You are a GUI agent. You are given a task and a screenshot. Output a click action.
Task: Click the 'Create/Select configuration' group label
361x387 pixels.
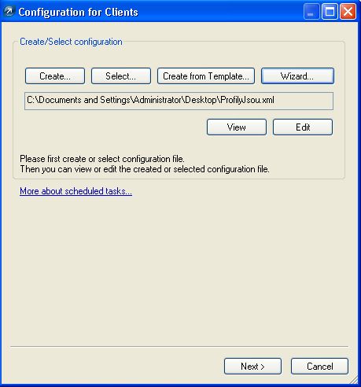(x=71, y=42)
